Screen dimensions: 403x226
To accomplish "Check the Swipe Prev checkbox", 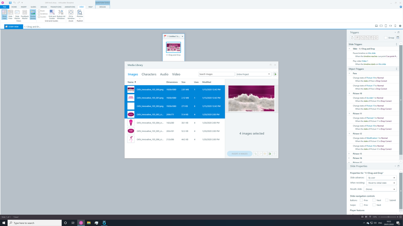I will click(361, 205).
